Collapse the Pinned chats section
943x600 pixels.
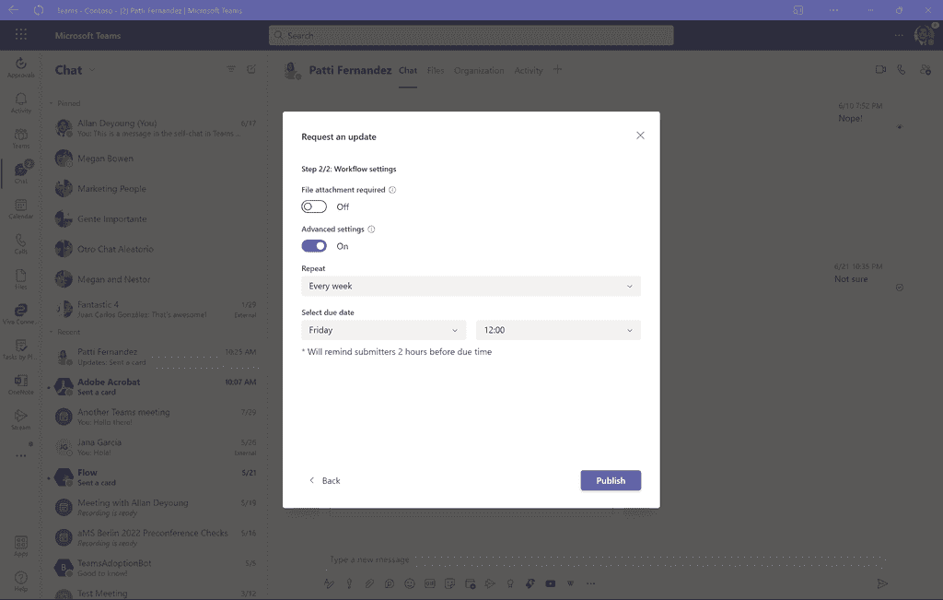point(52,103)
